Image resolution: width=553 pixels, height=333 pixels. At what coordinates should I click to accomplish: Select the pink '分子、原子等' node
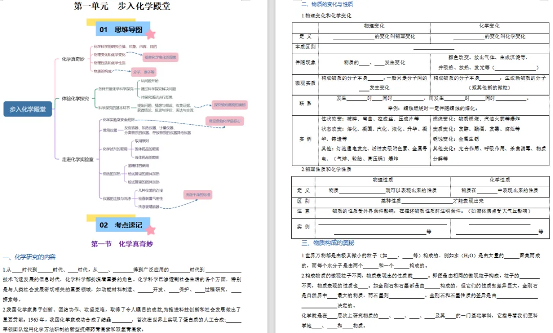pyautogui.click(x=143, y=72)
